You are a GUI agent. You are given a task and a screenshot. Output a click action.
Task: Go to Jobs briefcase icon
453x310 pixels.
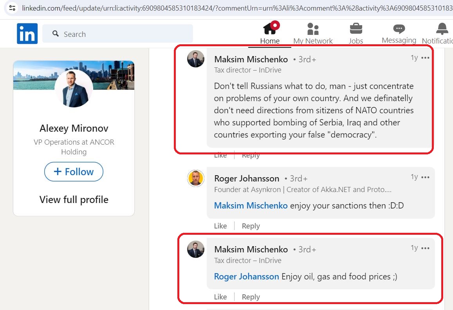pyautogui.click(x=356, y=29)
